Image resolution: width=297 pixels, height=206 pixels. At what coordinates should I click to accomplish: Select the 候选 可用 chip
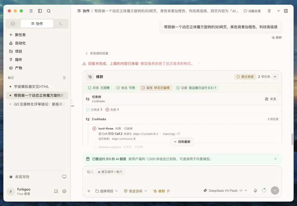pos(126,88)
